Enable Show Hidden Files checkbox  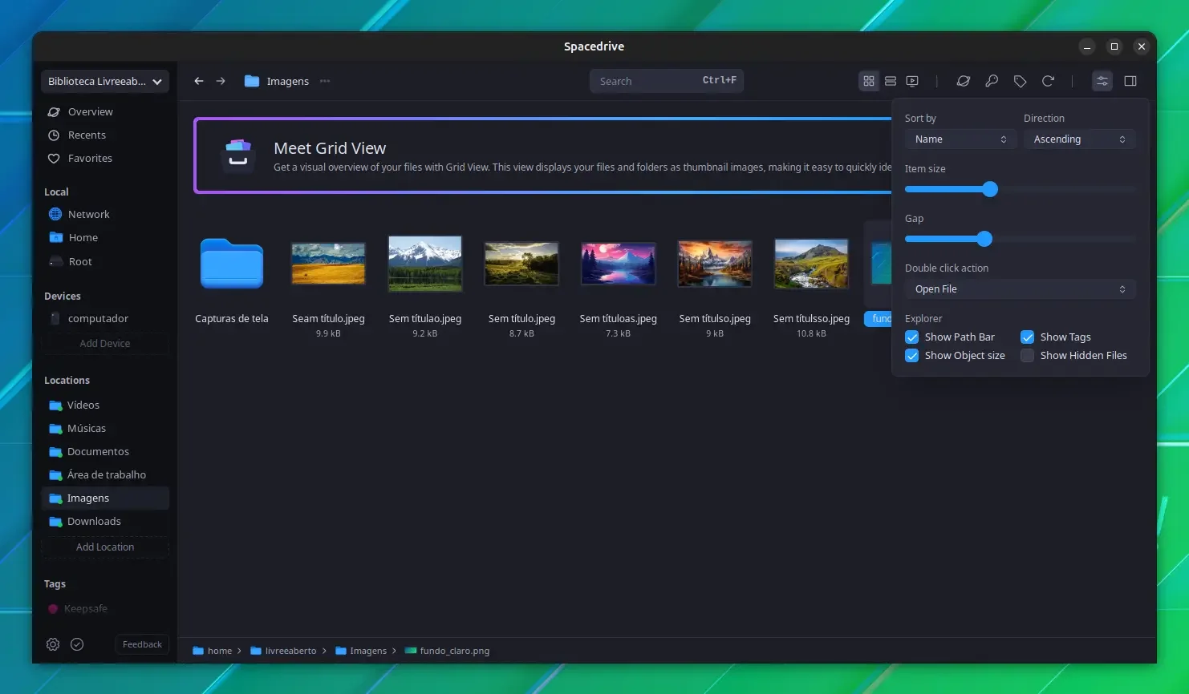click(1027, 355)
